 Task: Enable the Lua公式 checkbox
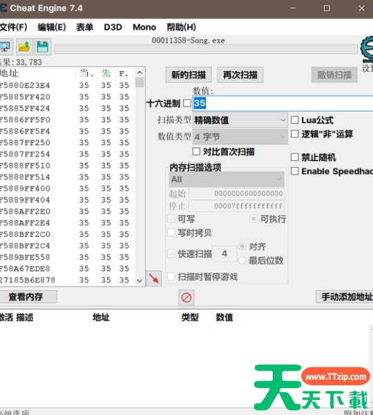pyautogui.click(x=295, y=120)
